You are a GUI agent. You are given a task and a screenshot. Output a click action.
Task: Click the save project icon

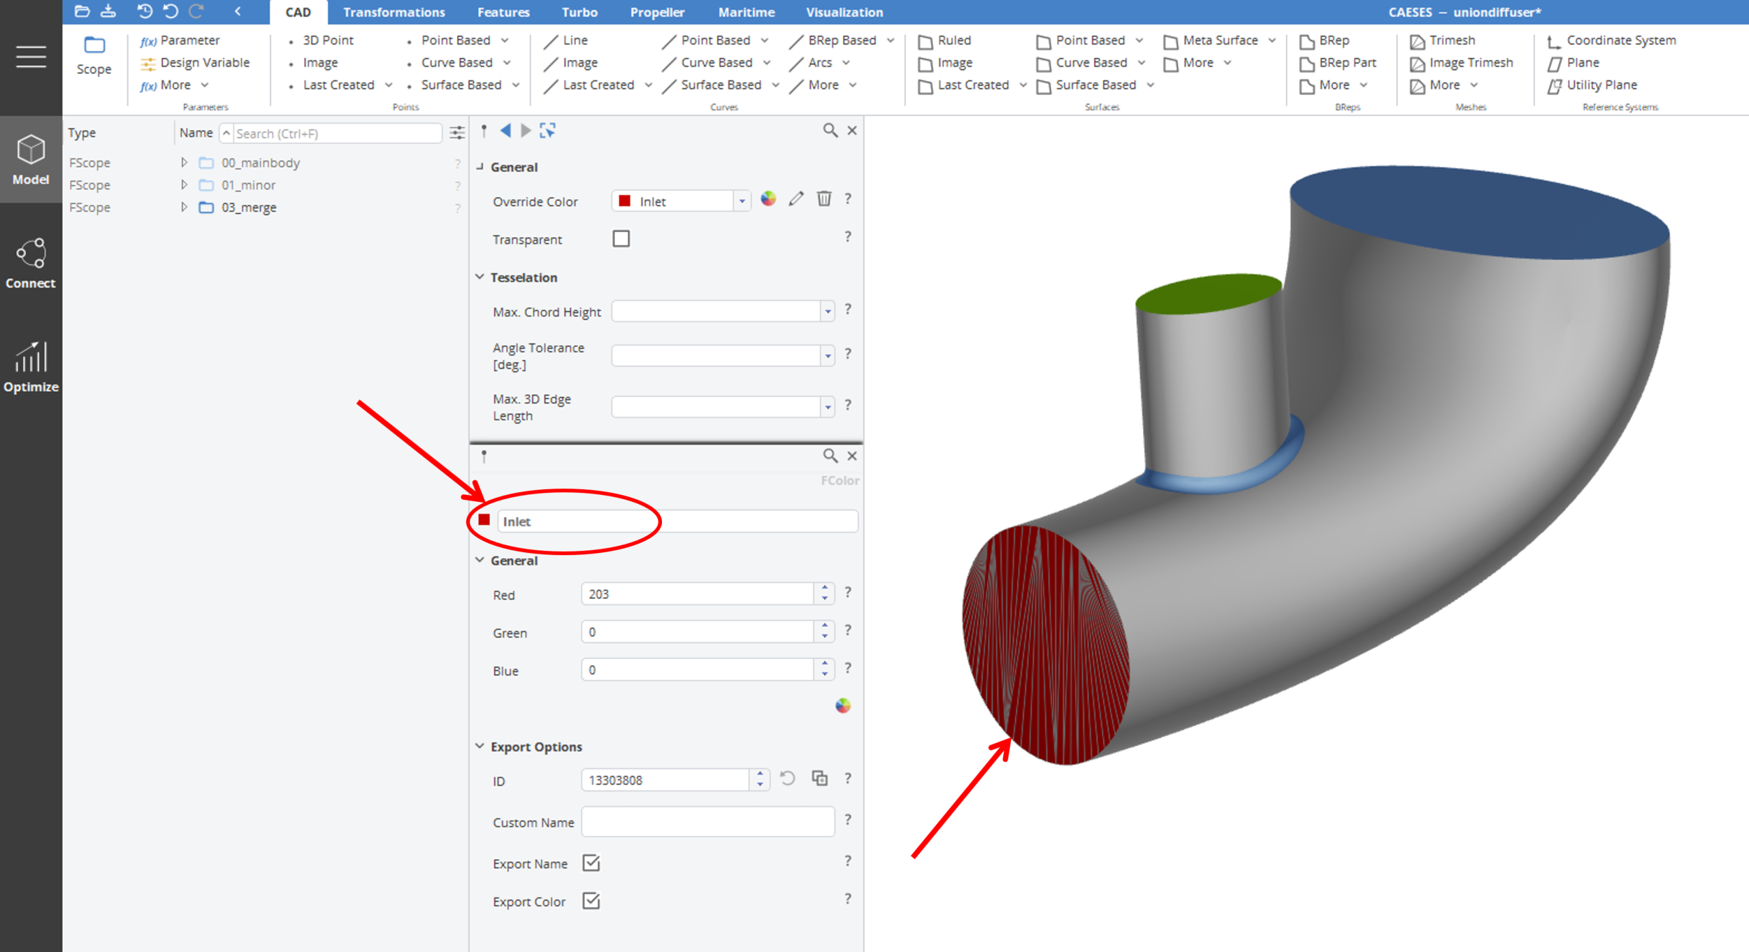tap(108, 11)
